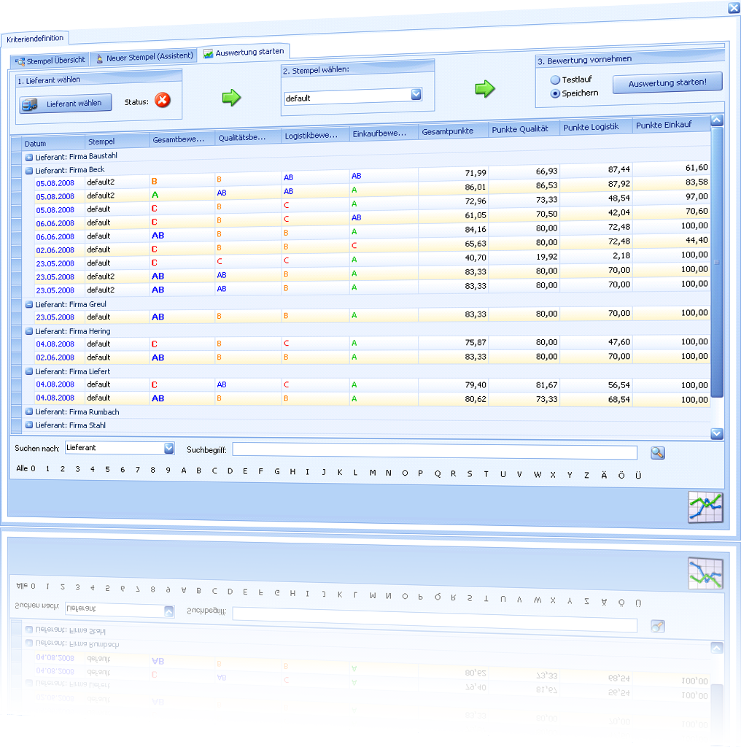Select the Auswertung starten tab
Screen dimensions: 741x747
(x=244, y=53)
